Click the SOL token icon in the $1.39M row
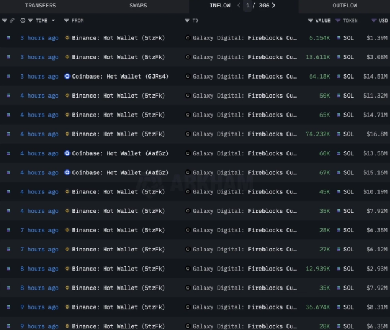This screenshot has width=390, height=330. point(338,38)
